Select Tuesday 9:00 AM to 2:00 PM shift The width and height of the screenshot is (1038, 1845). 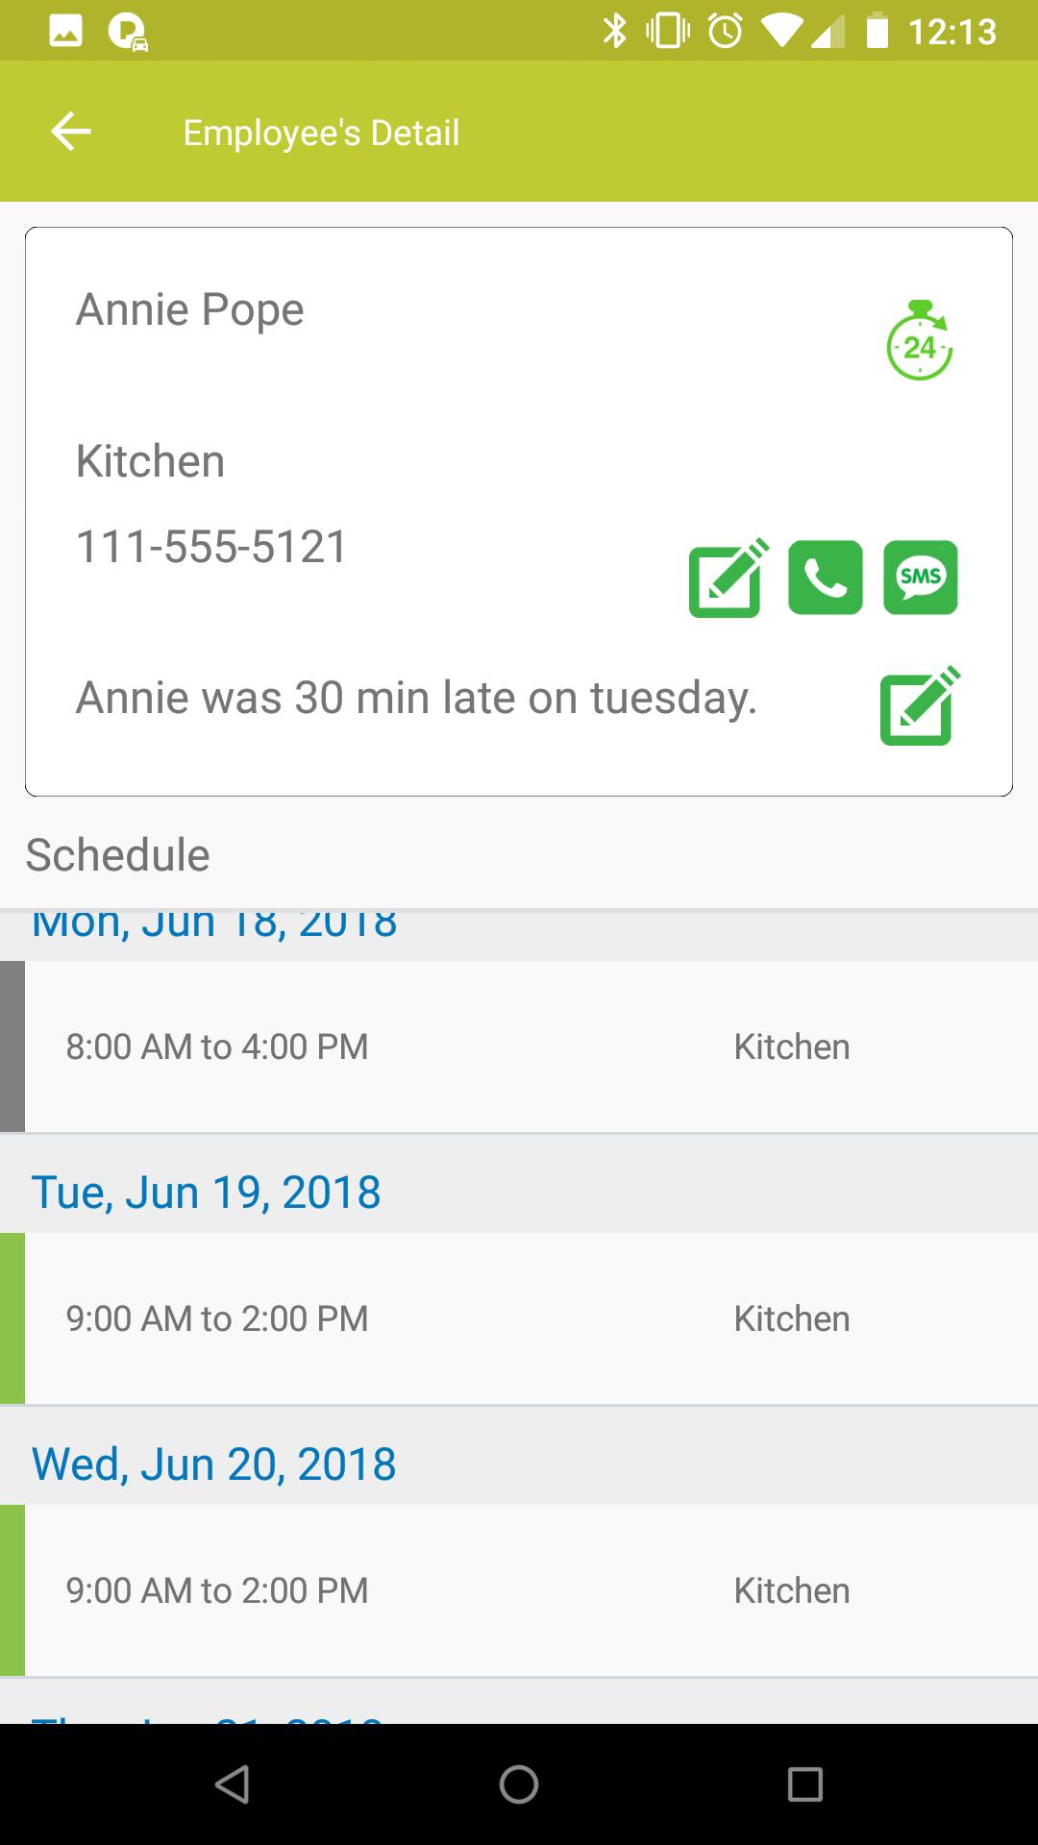pyautogui.click(x=519, y=1318)
